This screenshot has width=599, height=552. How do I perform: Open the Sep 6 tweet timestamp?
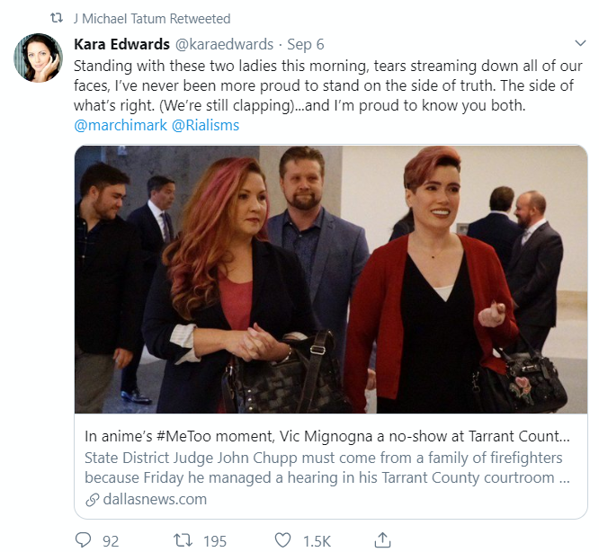(306, 44)
